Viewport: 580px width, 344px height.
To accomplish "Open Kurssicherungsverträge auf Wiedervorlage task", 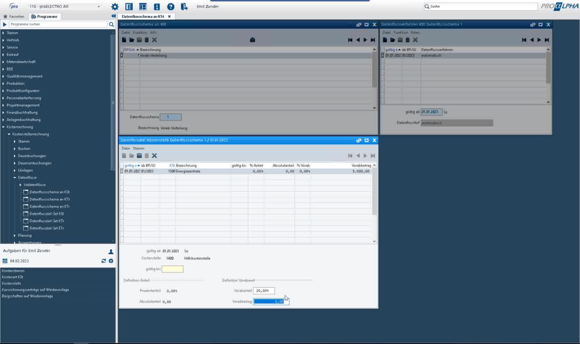I will click(35, 290).
